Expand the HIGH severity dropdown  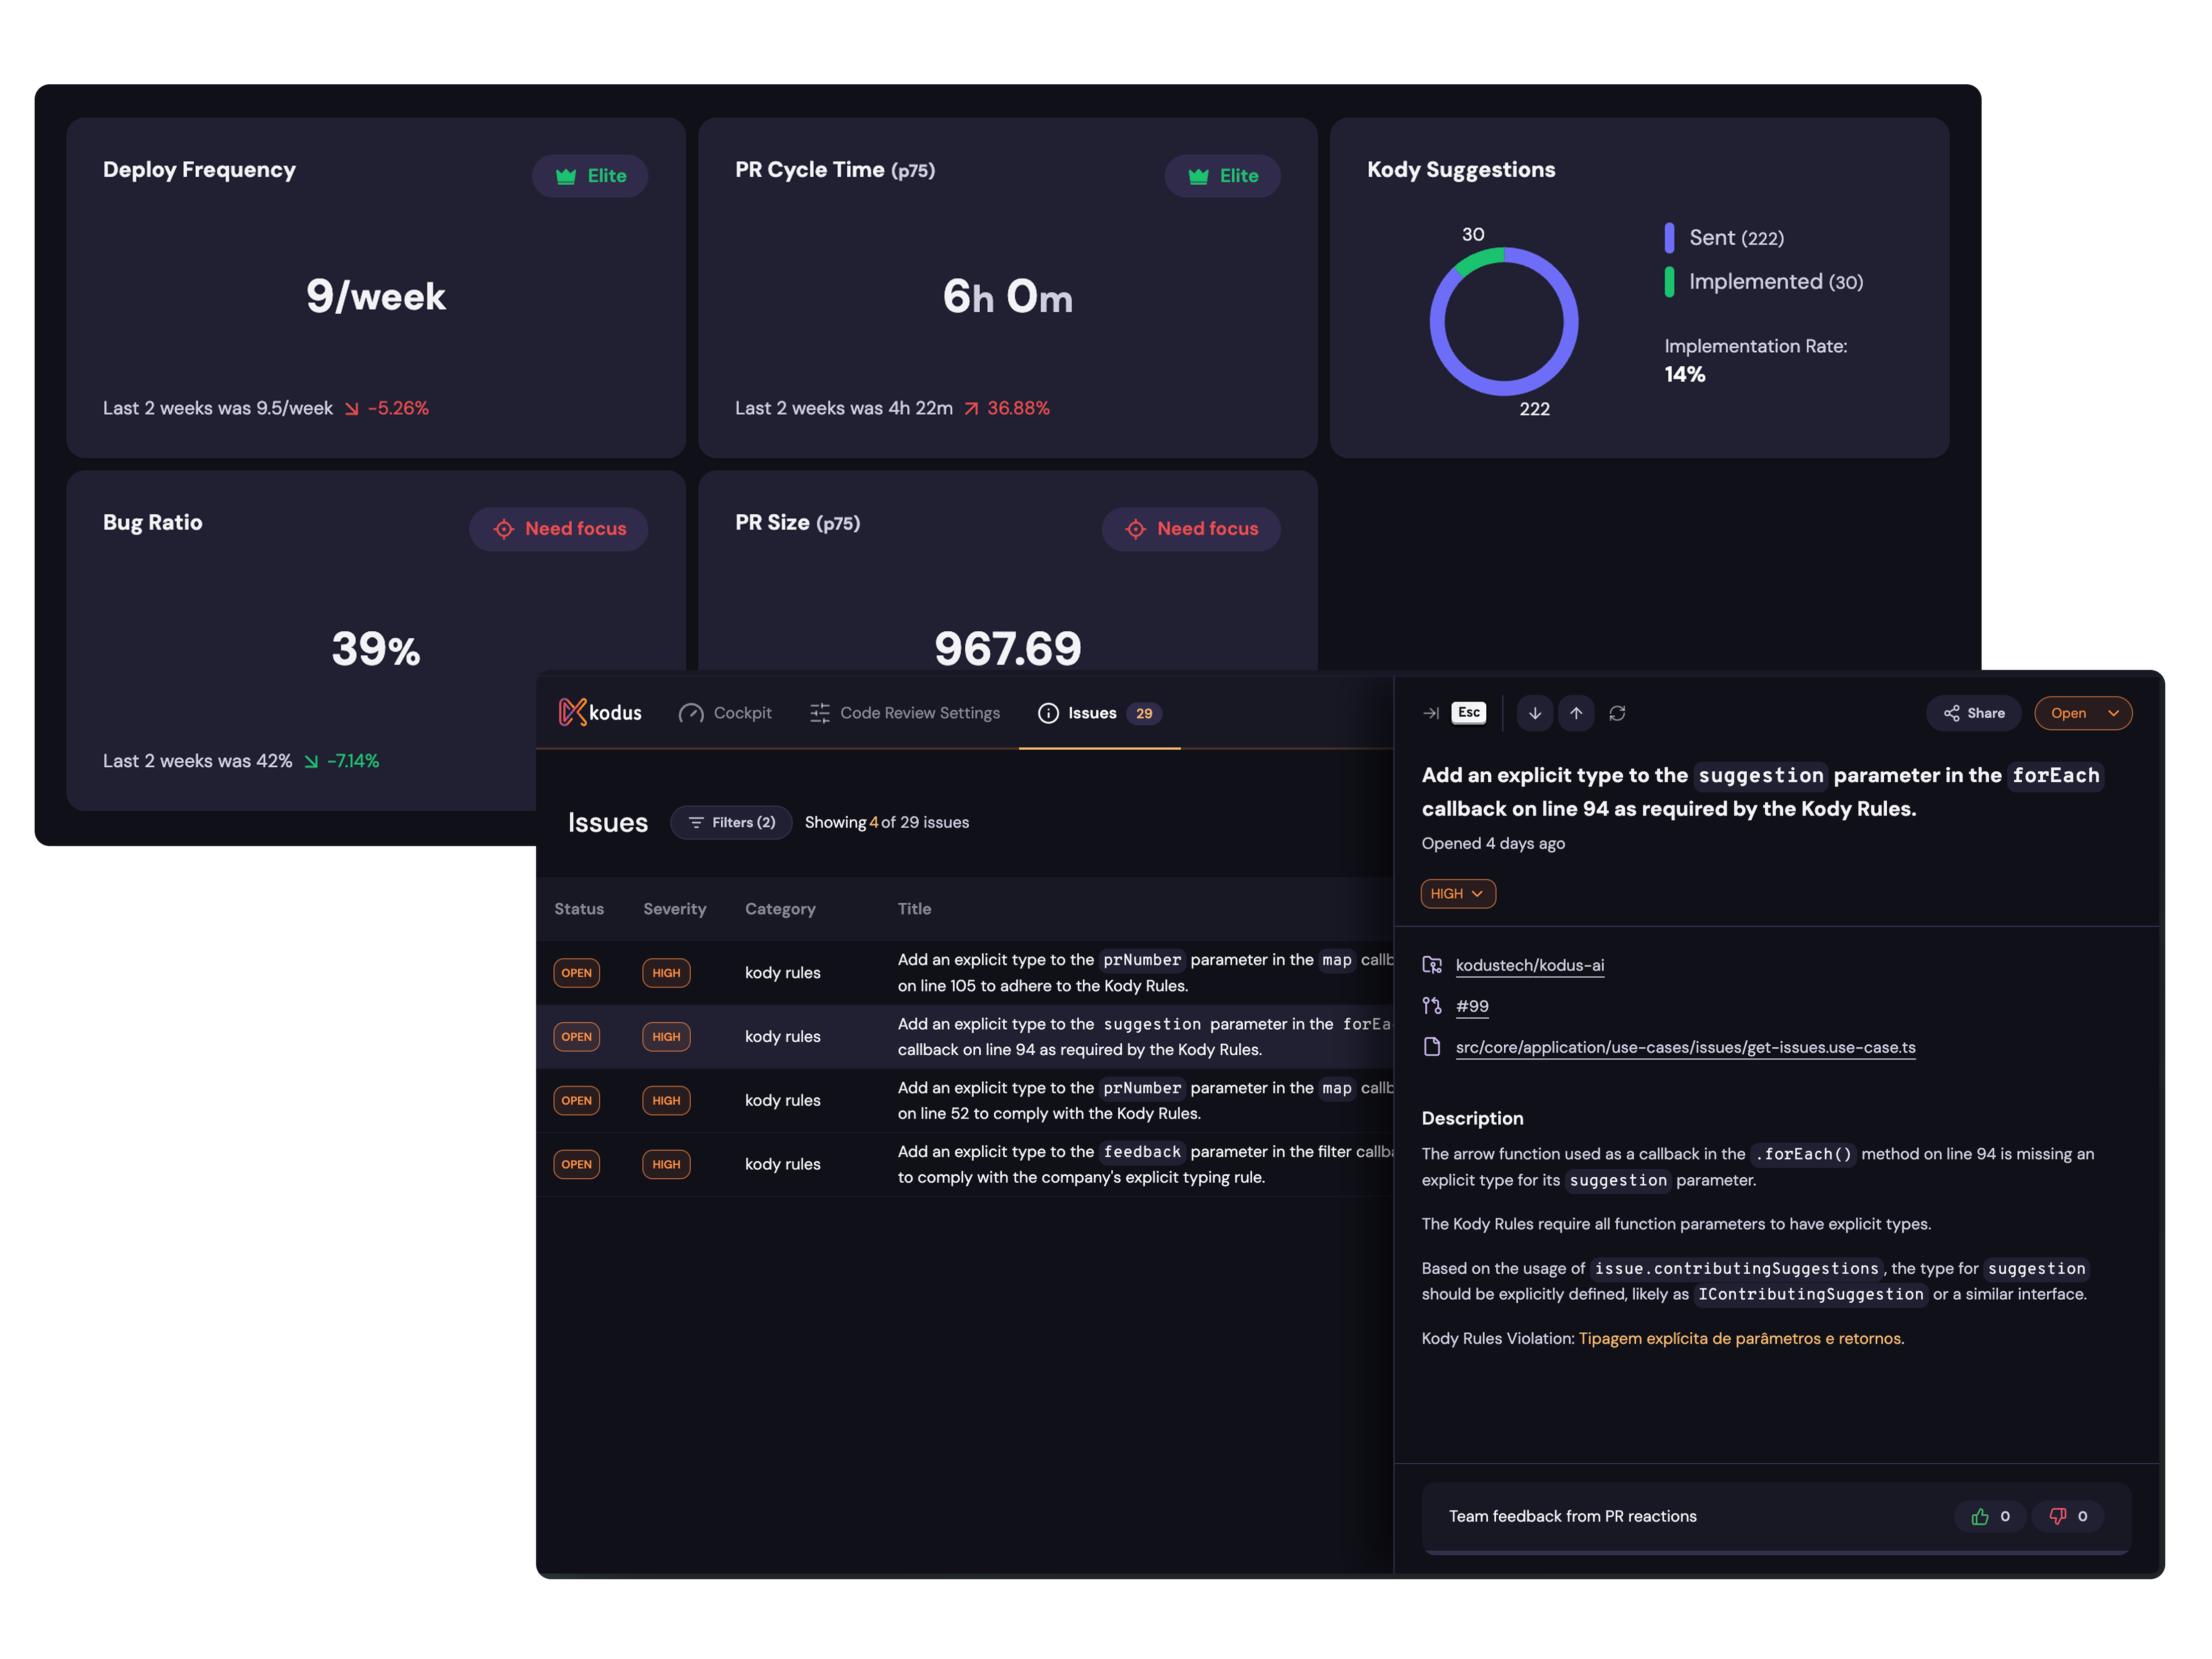pos(1457,893)
